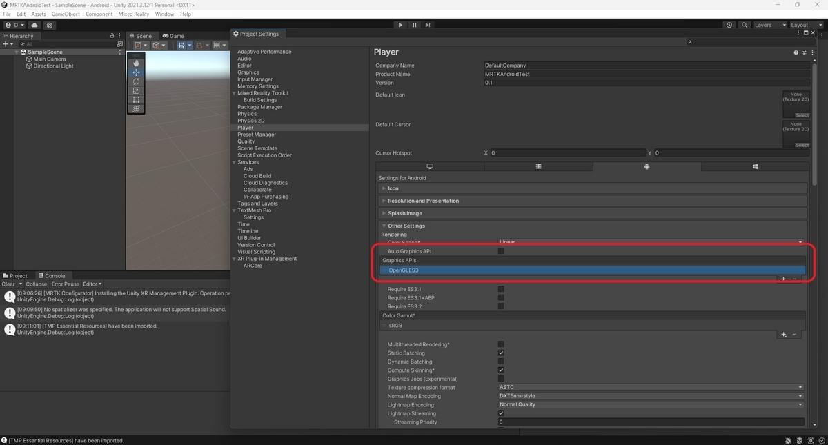This screenshot has height=445, width=828.
Task: Open the Texture compression format dropdown
Action: [651, 387]
